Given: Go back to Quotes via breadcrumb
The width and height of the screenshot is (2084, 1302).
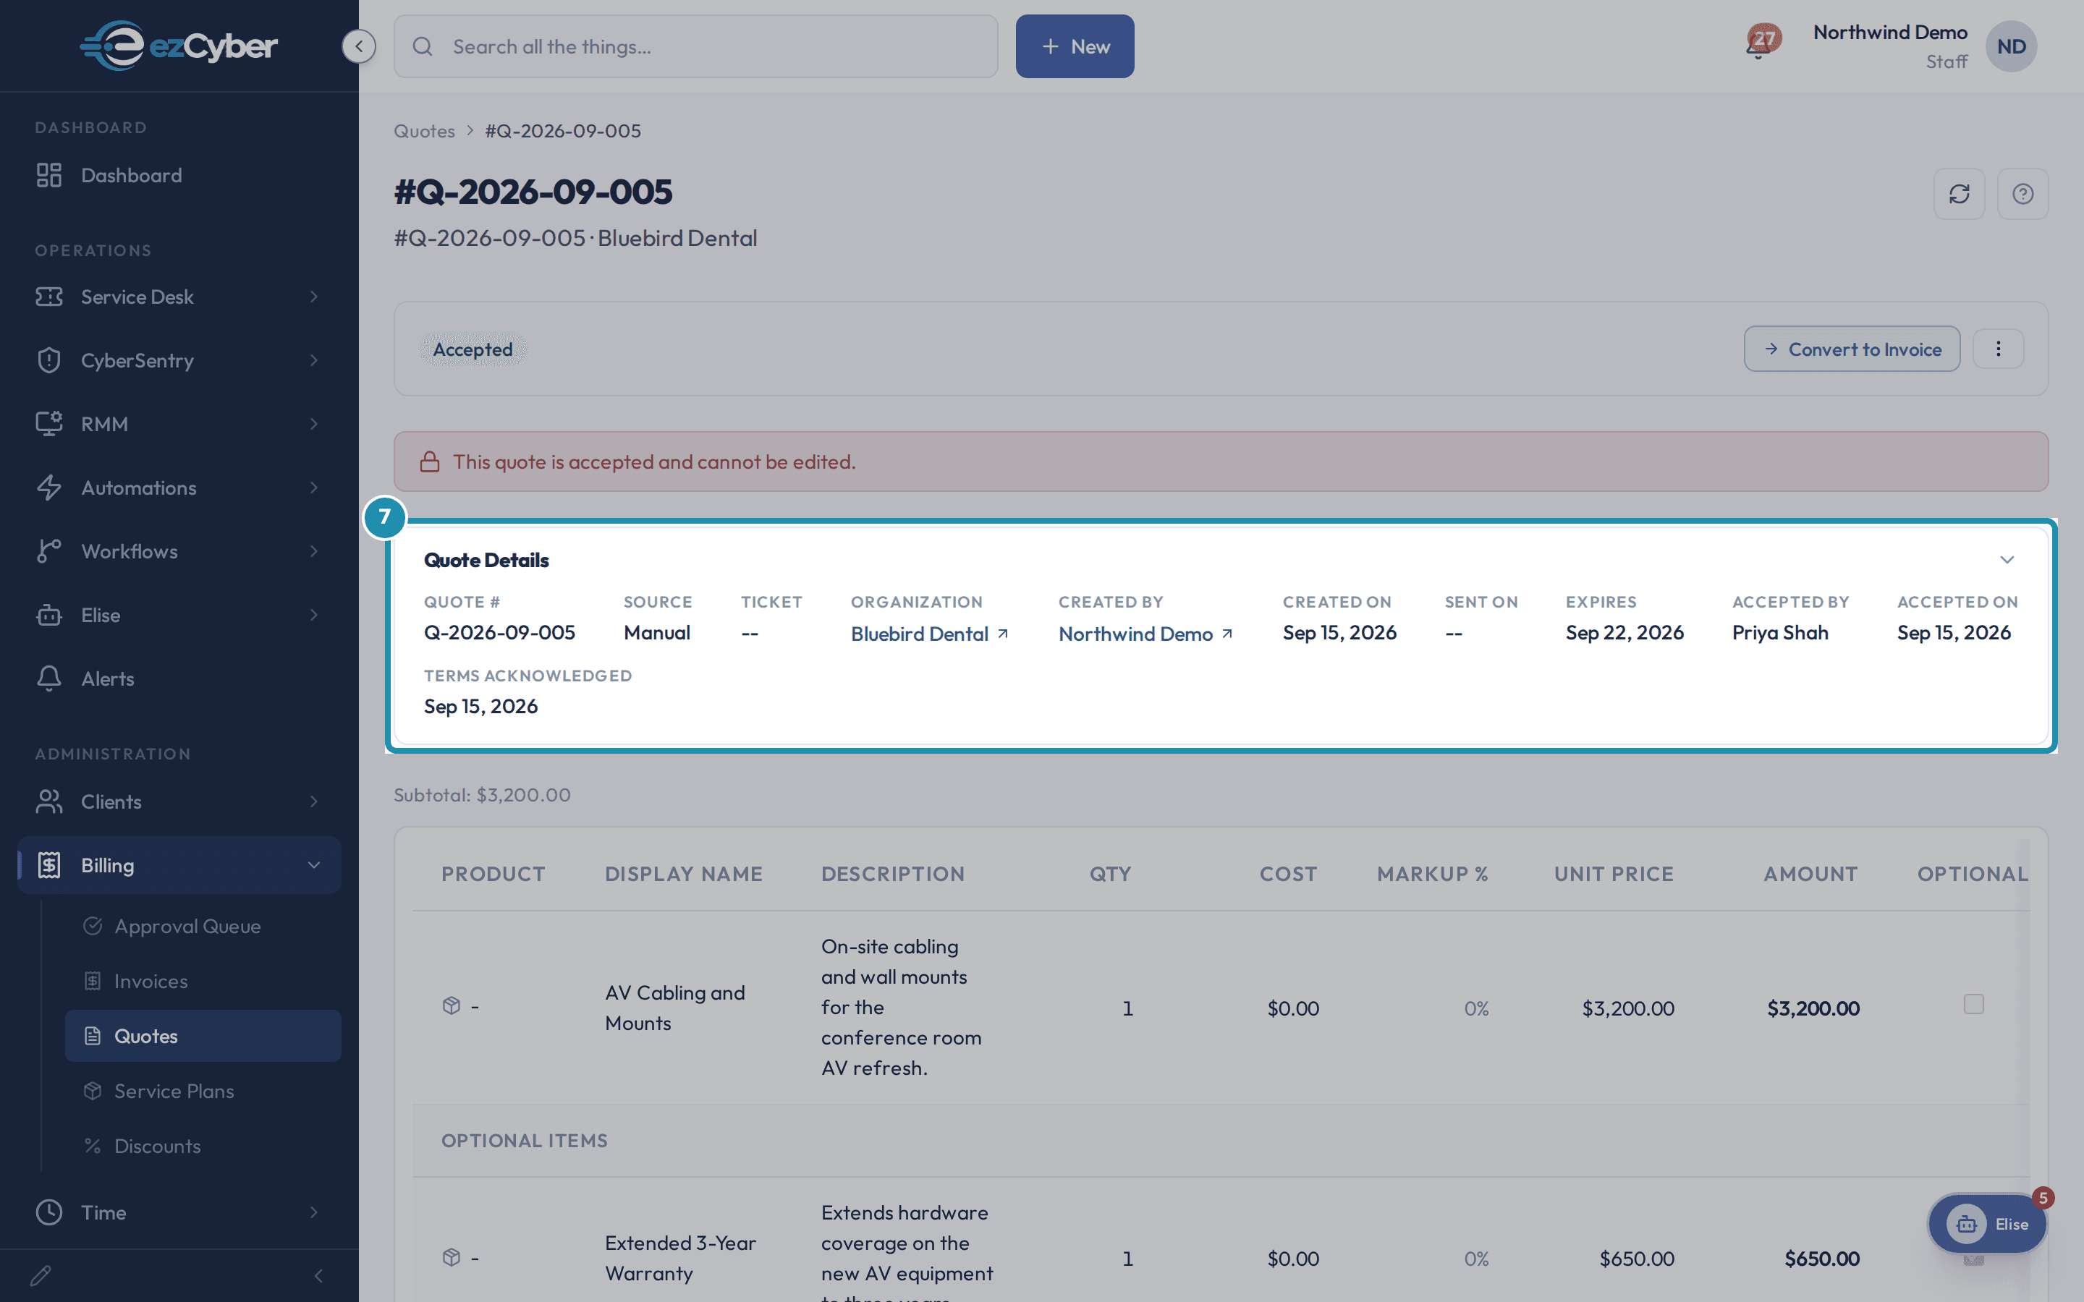Looking at the screenshot, I should click(424, 131).
